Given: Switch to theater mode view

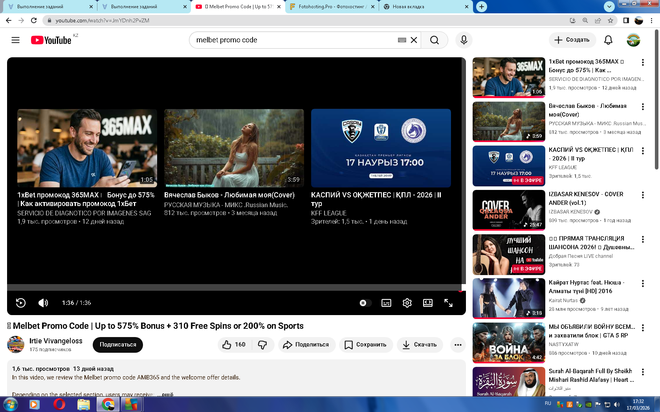Looking at the screenshot, I should pyautogui.click(x=427, y=303).
